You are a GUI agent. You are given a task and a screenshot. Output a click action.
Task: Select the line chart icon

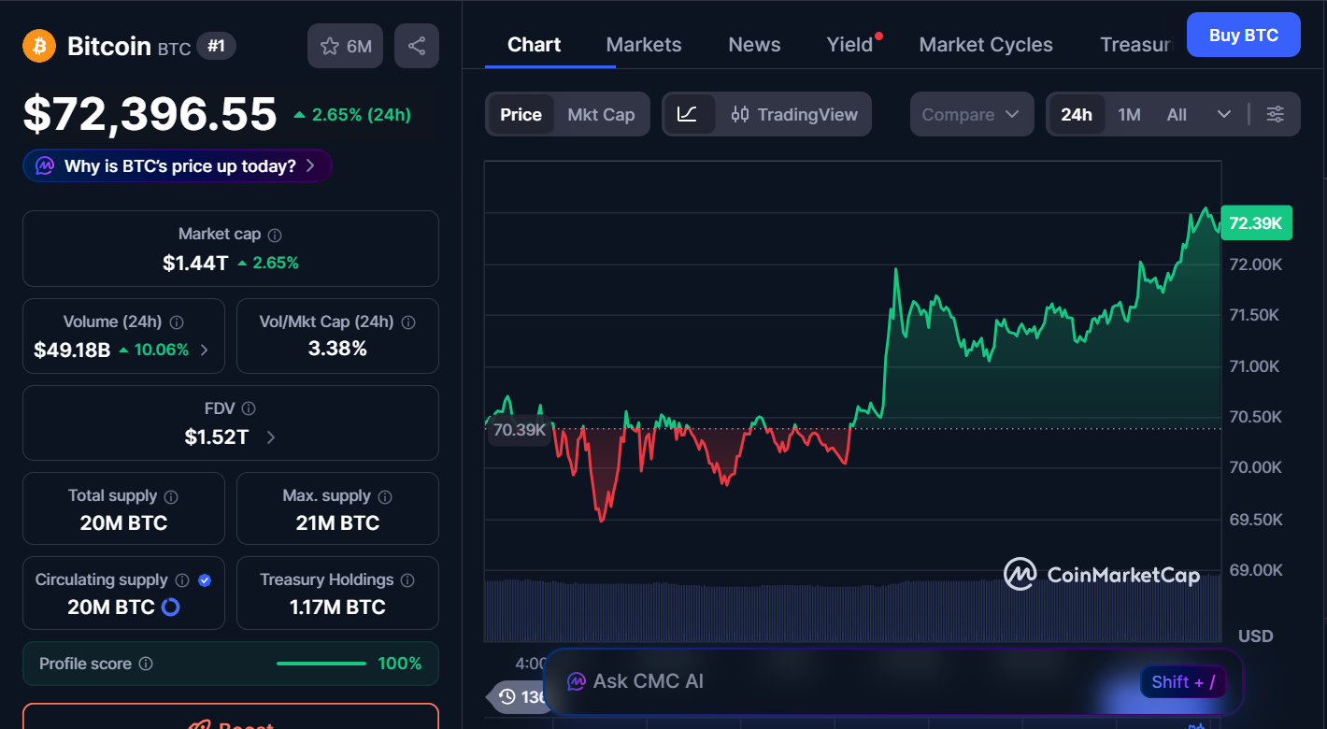tap(687, 114)
